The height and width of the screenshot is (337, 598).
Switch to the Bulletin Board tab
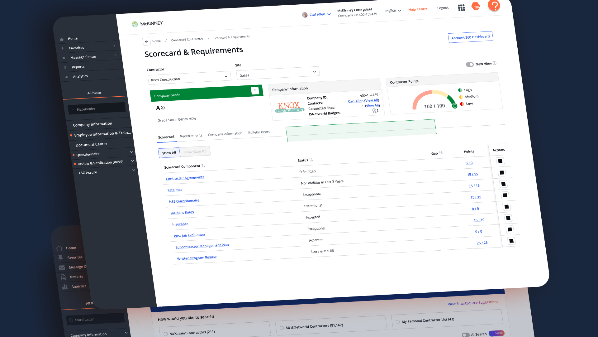pos(259,132)
